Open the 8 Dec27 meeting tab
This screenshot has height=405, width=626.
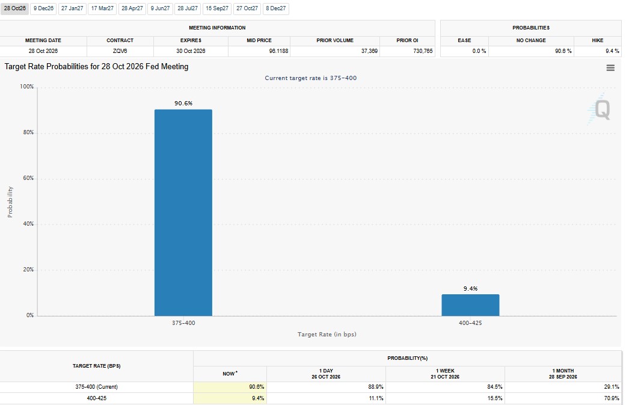click(x=276, y=8)
